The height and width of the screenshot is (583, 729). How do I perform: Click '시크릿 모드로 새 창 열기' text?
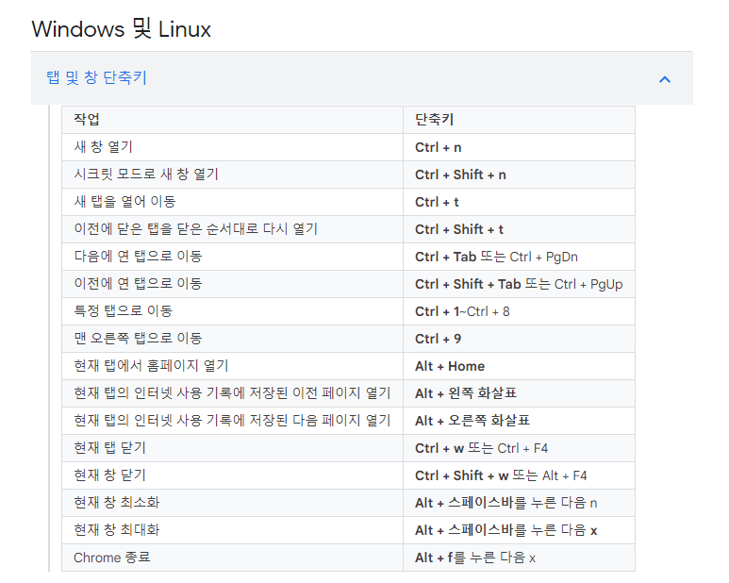click(146, 175)
